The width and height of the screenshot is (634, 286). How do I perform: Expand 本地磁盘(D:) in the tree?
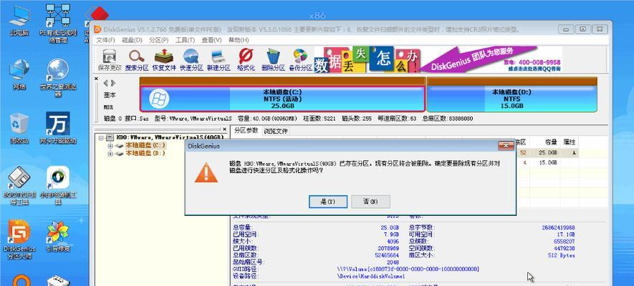tap(110, 153)
